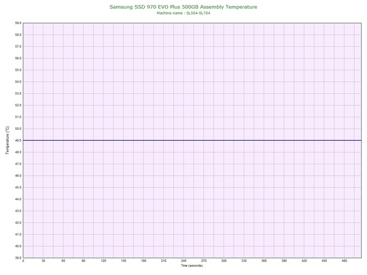The image size is (367, 275).
Task: Click the 120 x-axis tick label
Action: click(104, 261)
